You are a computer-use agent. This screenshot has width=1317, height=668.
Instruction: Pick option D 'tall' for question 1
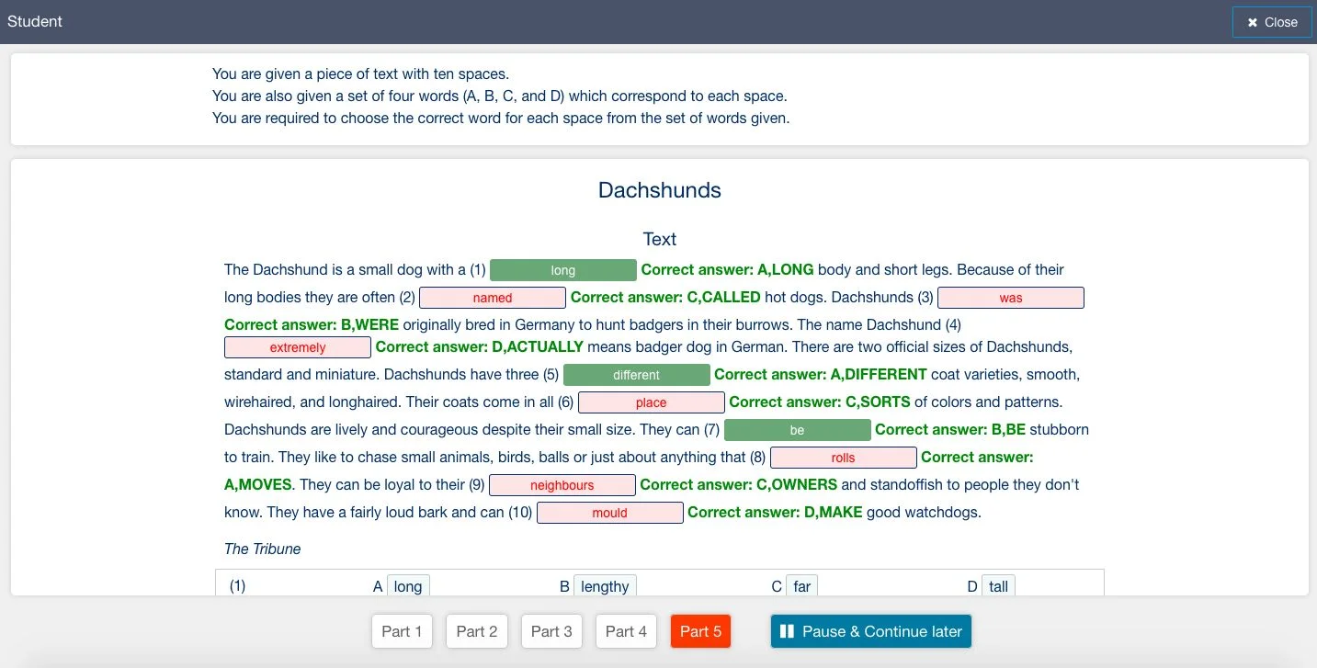[998, 586]
